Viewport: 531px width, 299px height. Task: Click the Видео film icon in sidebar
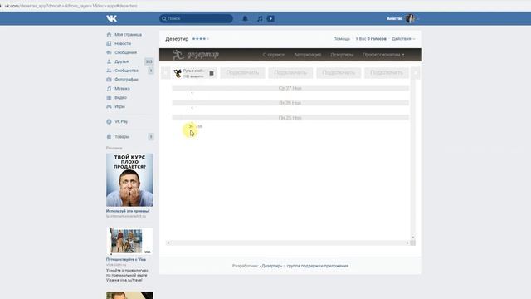tap(109, 98)
